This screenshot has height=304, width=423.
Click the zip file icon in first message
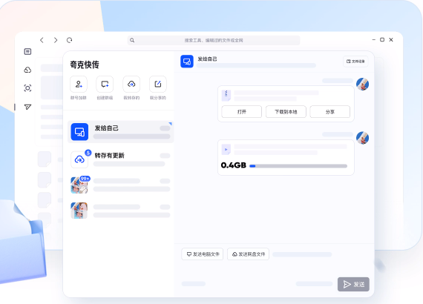(226, 96)
